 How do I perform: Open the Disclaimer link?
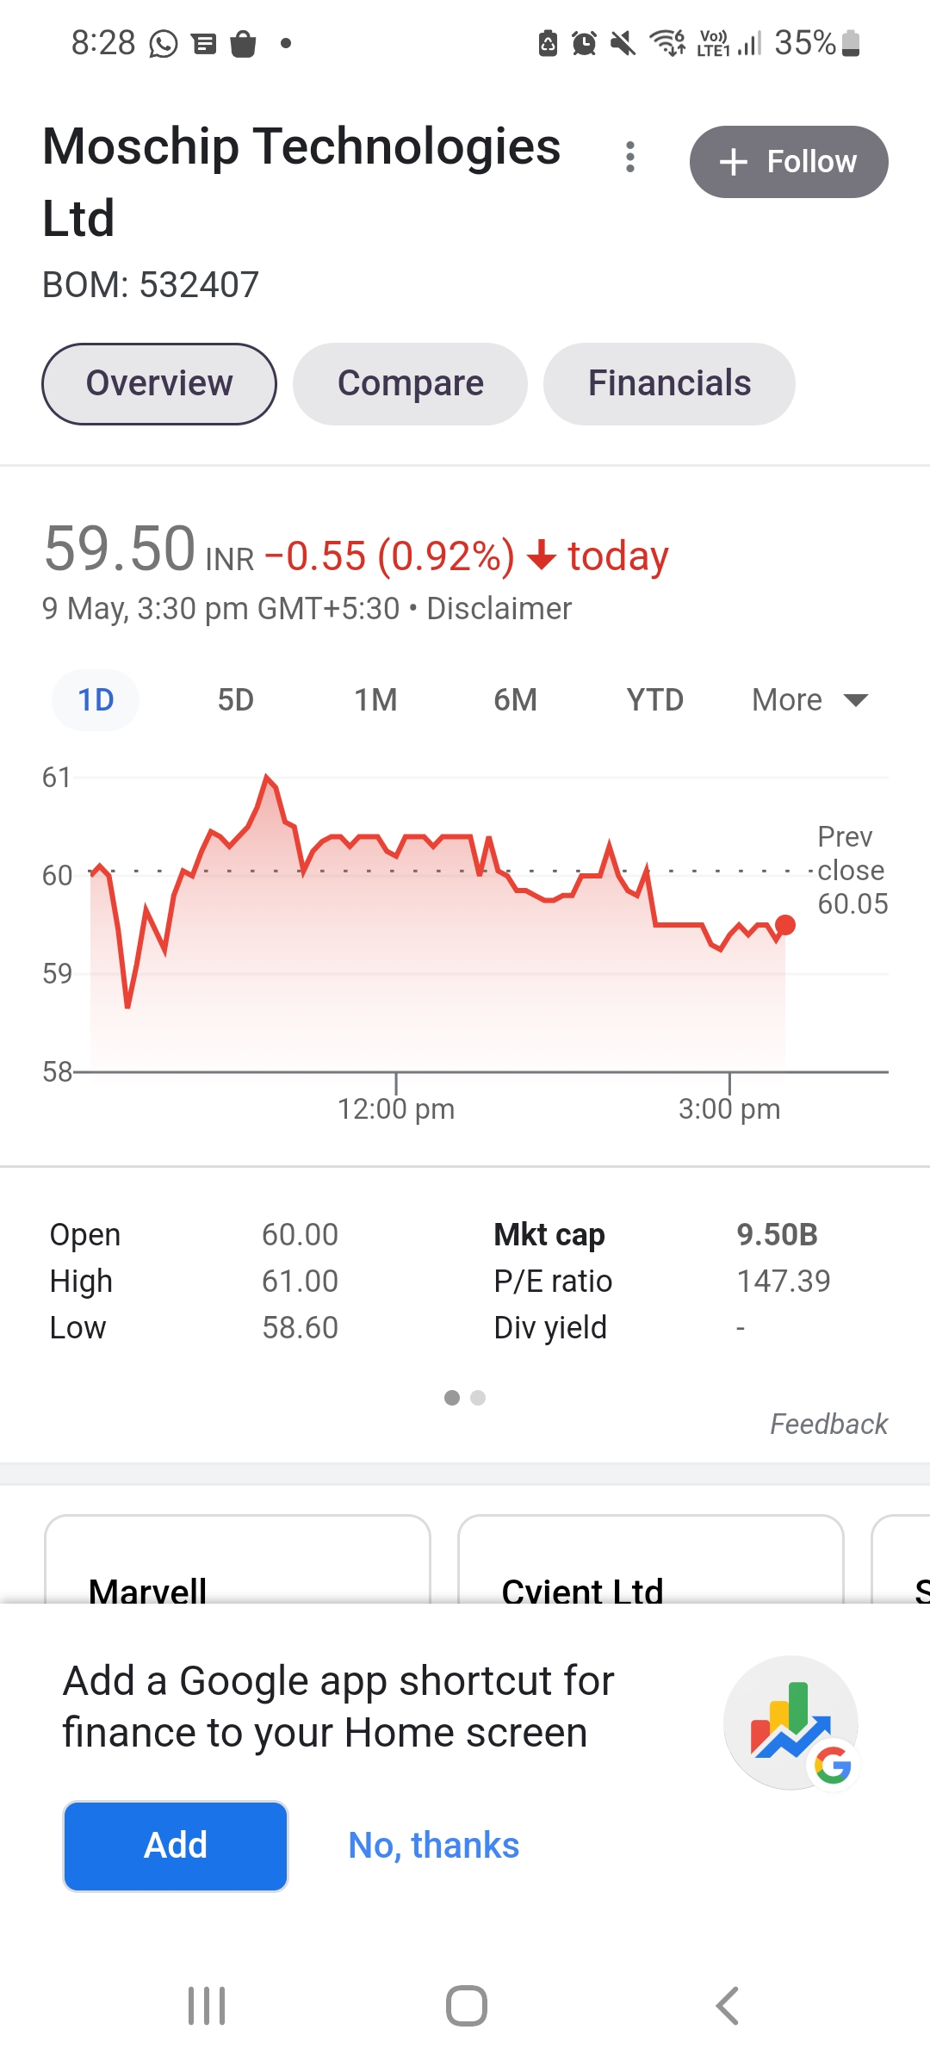pos(499,609)
